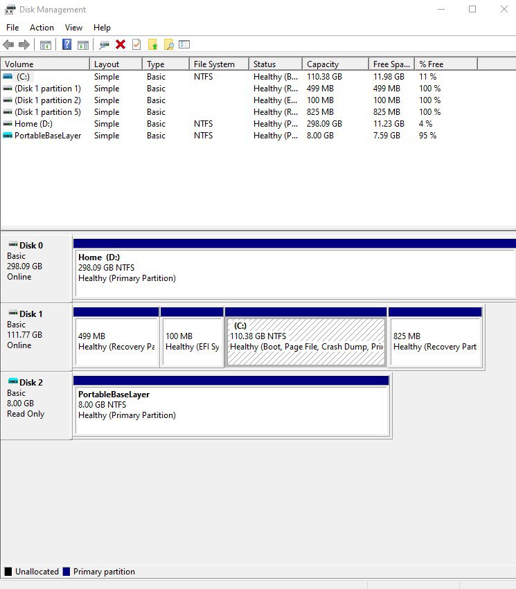
Task: Click the Disk 2 drive icon
Action: [12, 381]
